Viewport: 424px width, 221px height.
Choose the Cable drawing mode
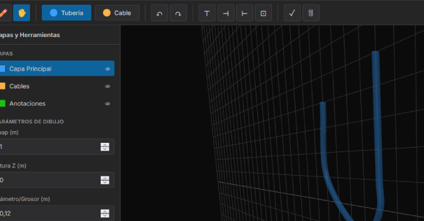(117, 13)
